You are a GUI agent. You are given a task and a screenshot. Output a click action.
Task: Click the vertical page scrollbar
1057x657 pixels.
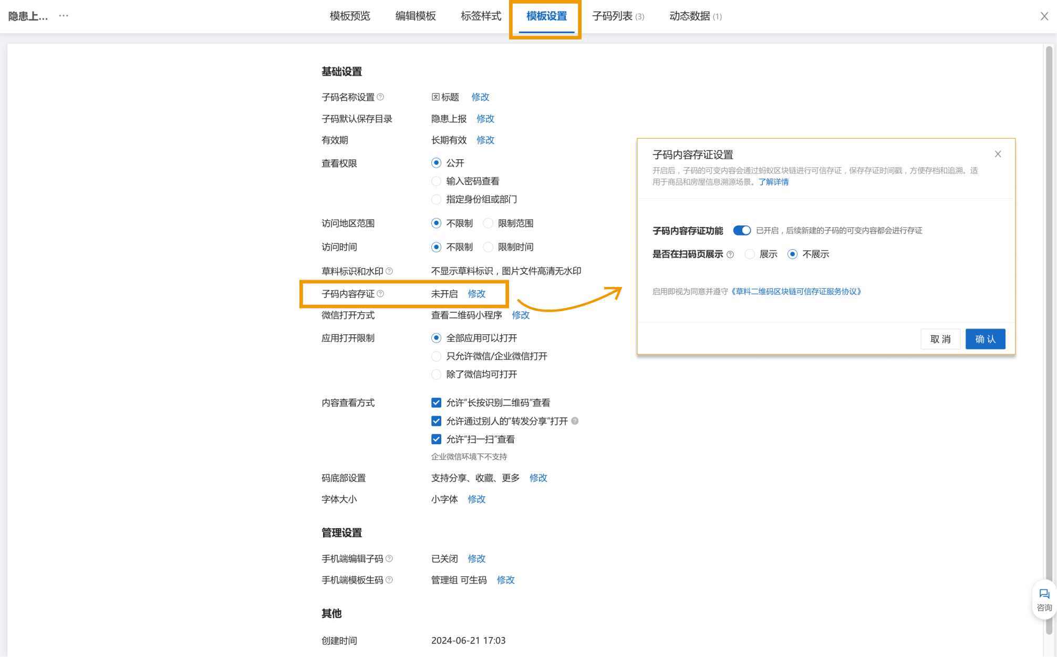1049,315
